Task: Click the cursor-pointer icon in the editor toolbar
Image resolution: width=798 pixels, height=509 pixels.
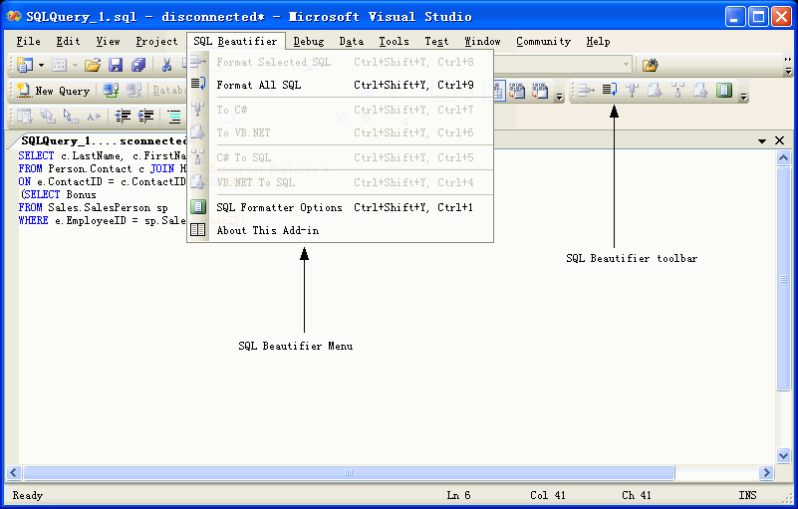Action: point(70,117)
